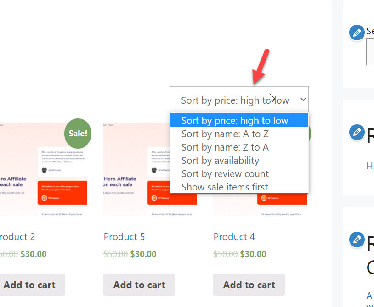Image resolution: width=374 pixels, height=307 pixels.
Task: Add Product 4 to cart
Action: [249, 285]
